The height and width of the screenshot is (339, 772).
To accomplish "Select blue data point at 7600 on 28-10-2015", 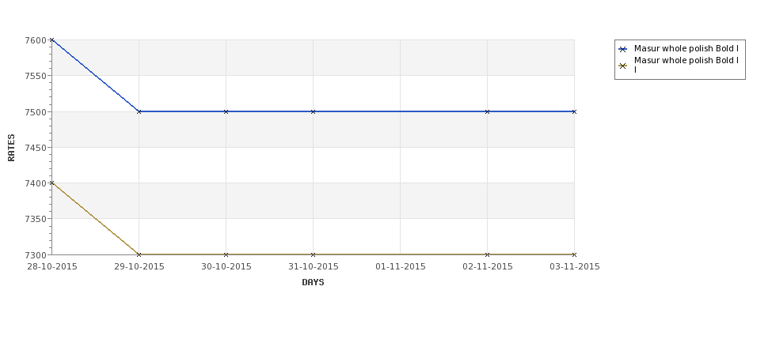I will tap(51, 40).
